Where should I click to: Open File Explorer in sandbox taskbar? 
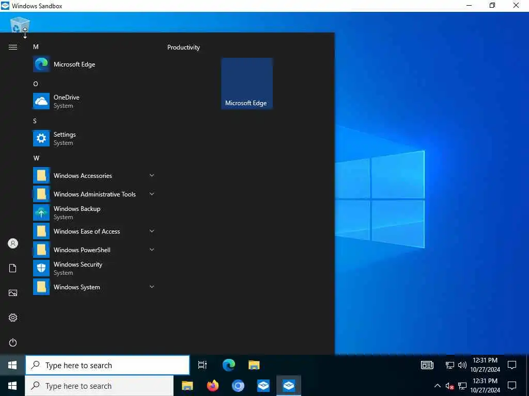[x=254, y=365]
